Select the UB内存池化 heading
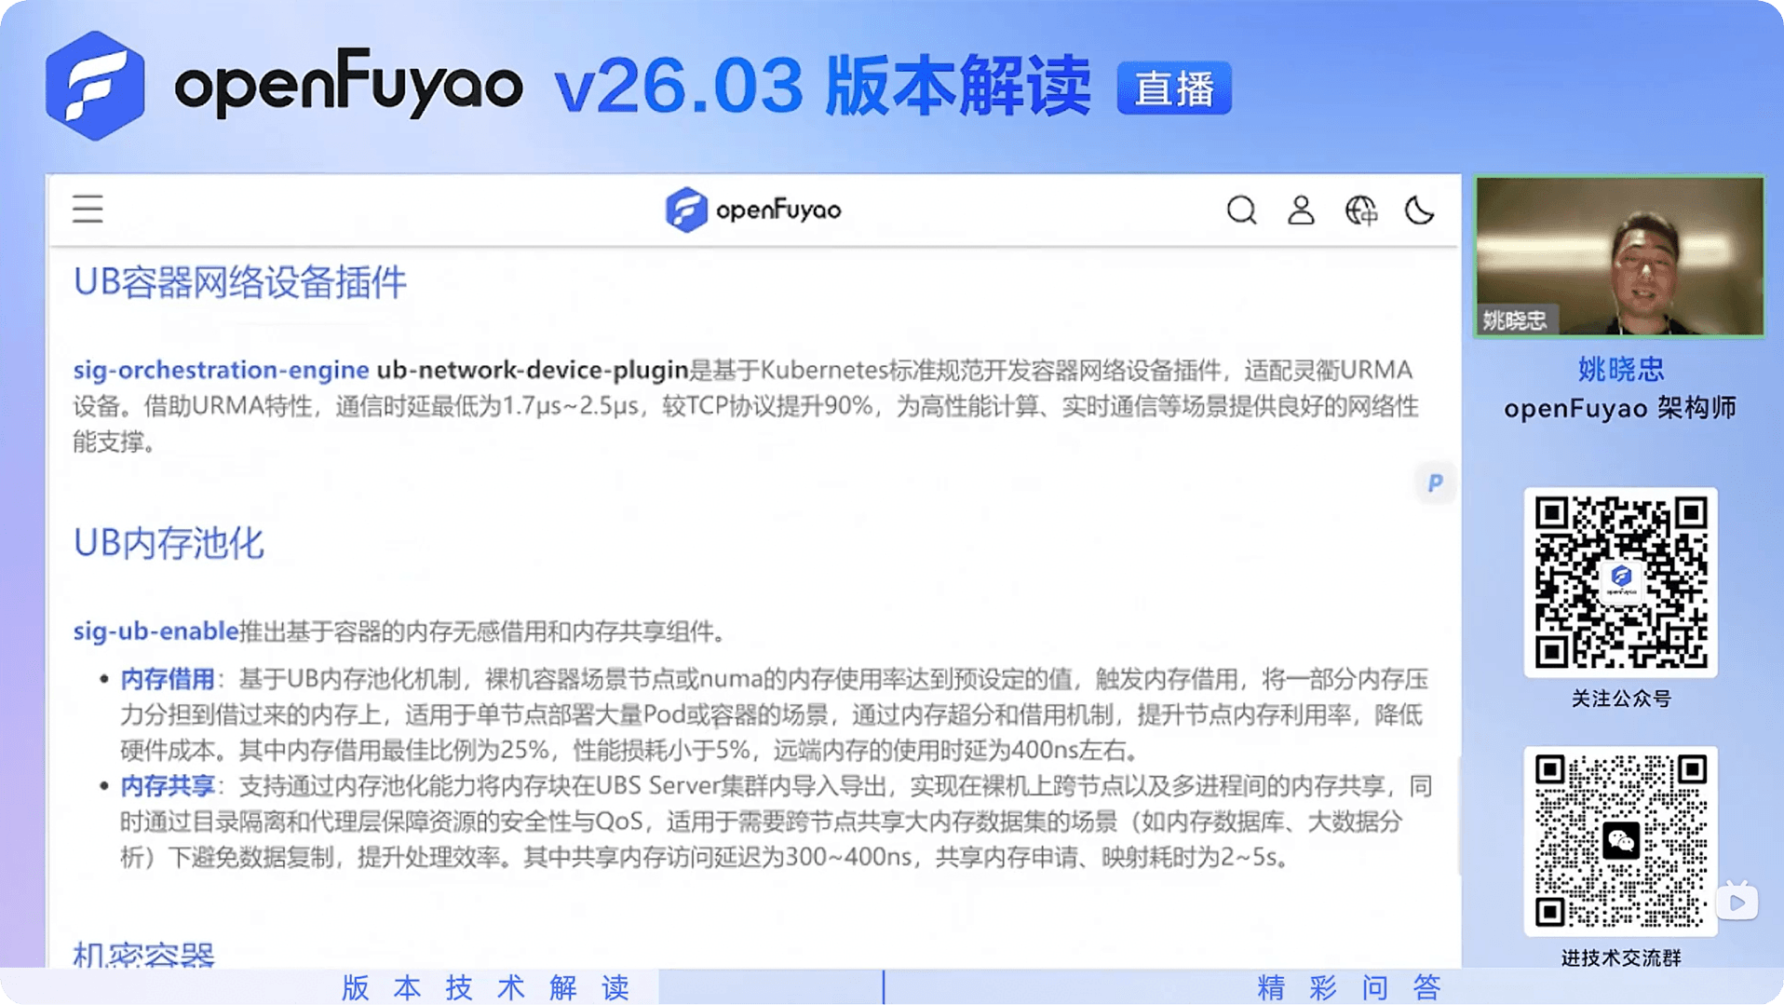Screen dimensions: 1784x1005 coord(169,543)
